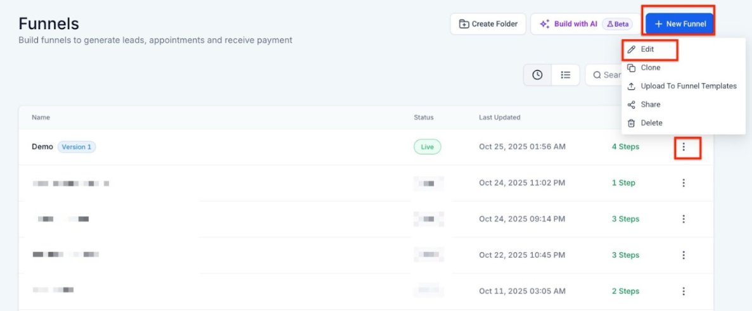Open three-dot menu for Oct 24 09:14 PM funnel
The height and width of the screenshot is (311, 752).
click(684, 219)
